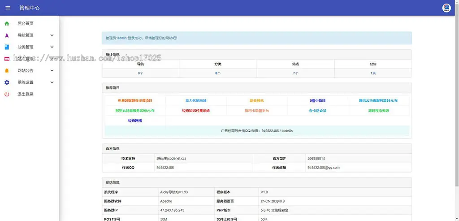Image resolution: width=459 pixels, height=221 pixels.
Task: Expand the 分类管理 chevron
Action: [x=52, y=47]
